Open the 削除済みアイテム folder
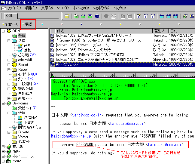 coord(30,127)
